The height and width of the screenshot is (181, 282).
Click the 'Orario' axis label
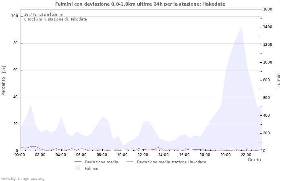[x=254, y=160]
